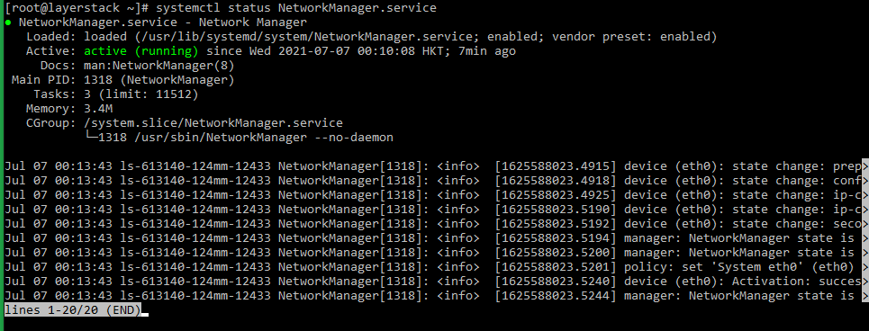Click the green 'active (running)' status text
The height and width of the screenshot is (331, 869).
(x=141, y=51)
